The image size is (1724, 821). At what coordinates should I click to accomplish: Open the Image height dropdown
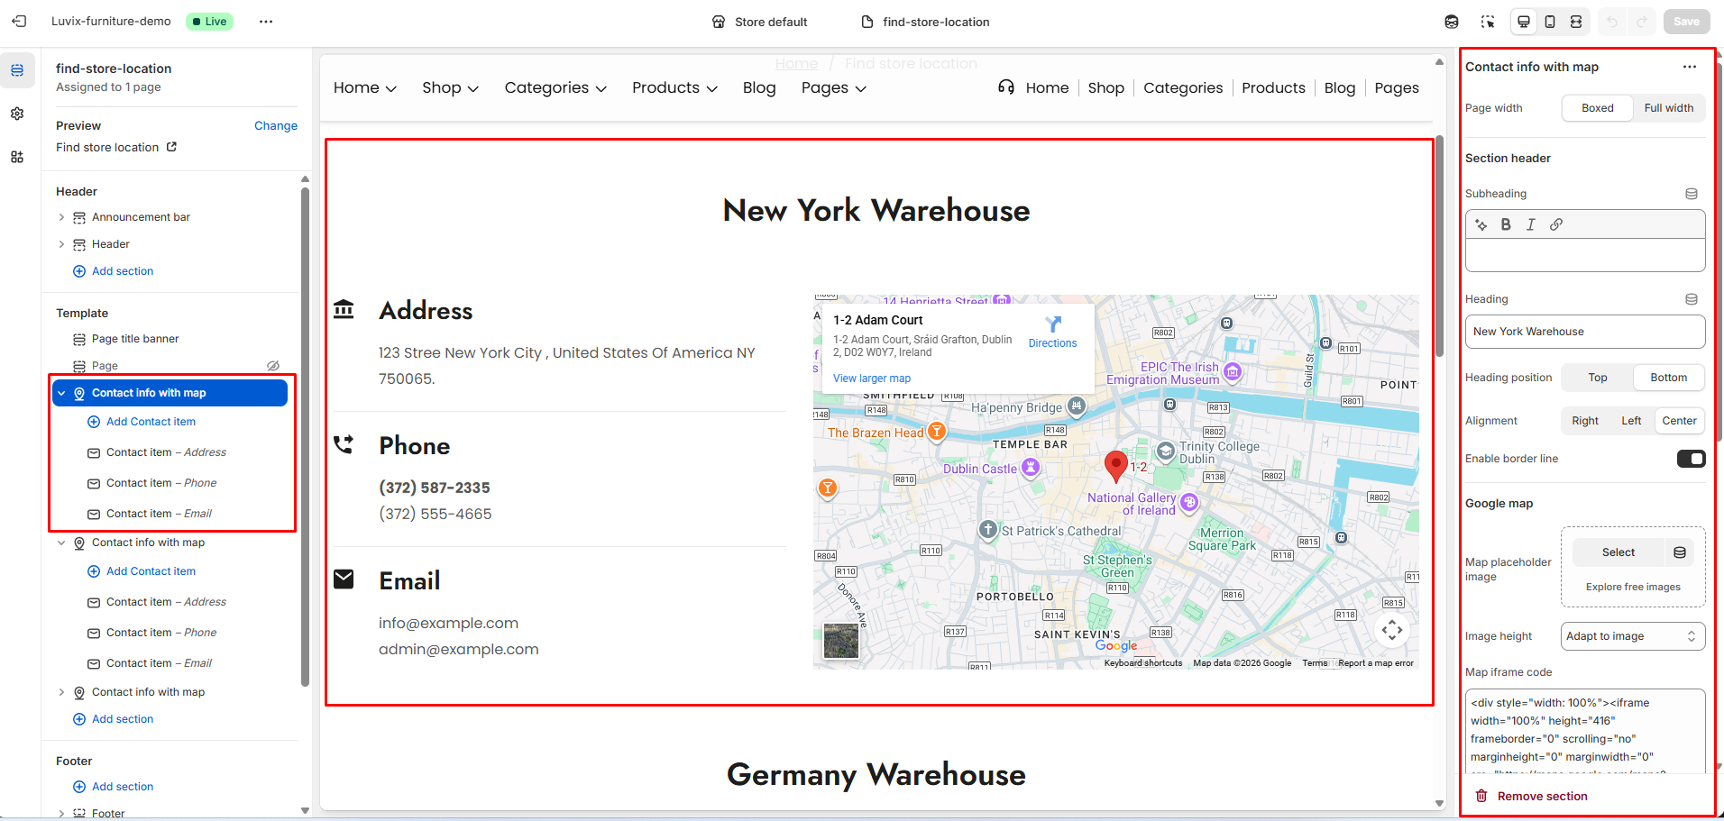pyautogui.click(x=1632, y=636)
